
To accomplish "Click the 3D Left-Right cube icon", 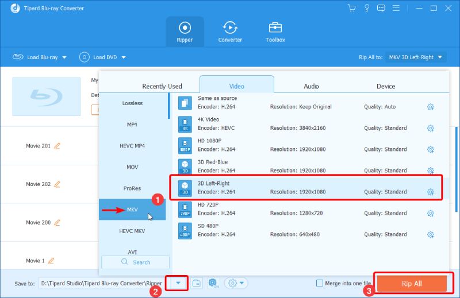I will coord(185,188).
